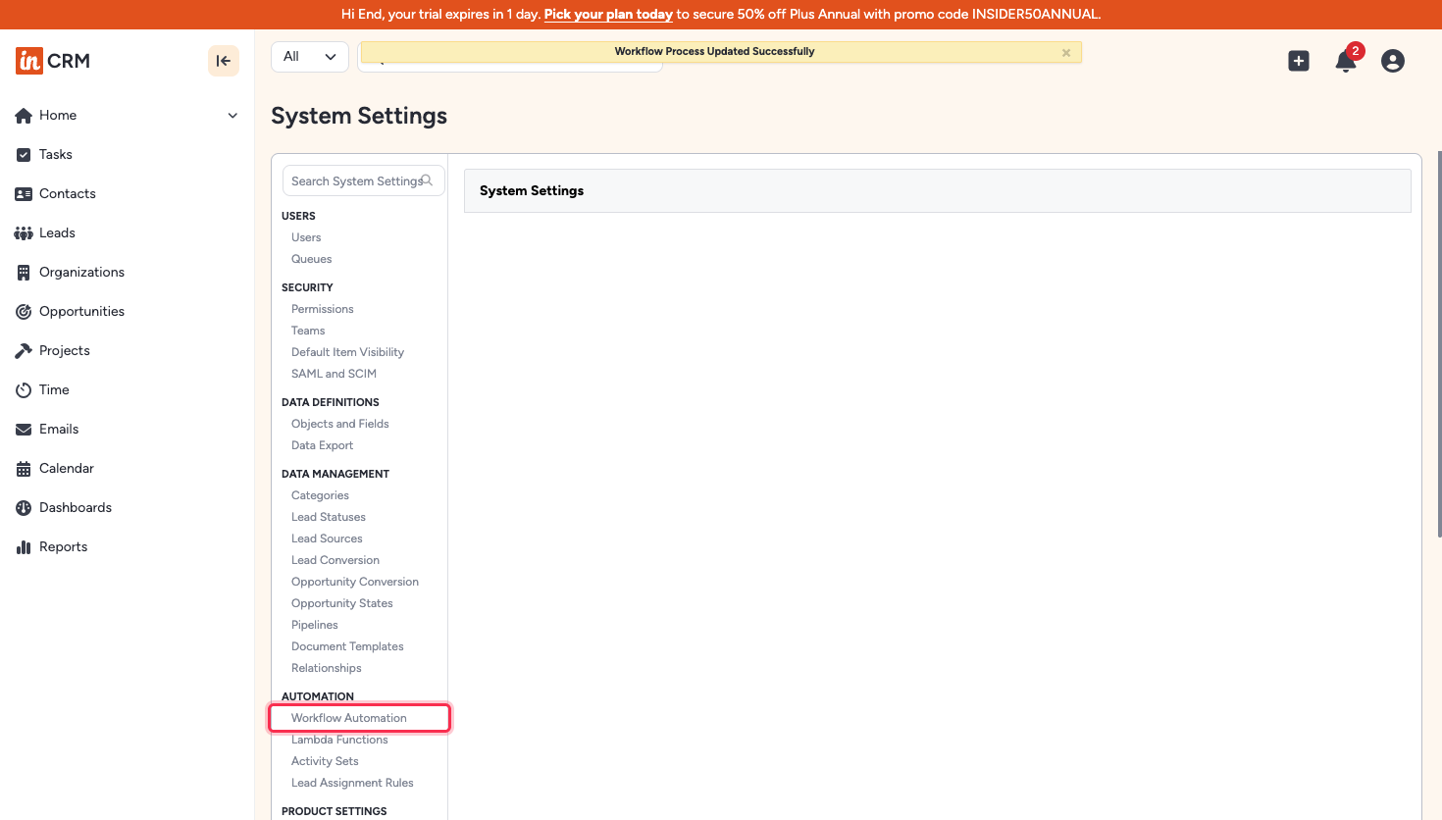
Task: Open Data Export settings
Action: [x=322, y=445]
